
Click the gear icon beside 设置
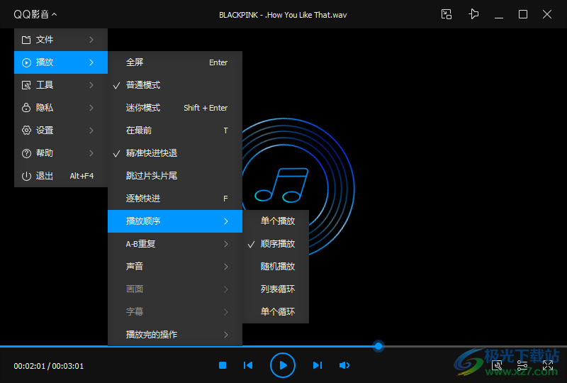pyautogui.click(x=26, y=131)
